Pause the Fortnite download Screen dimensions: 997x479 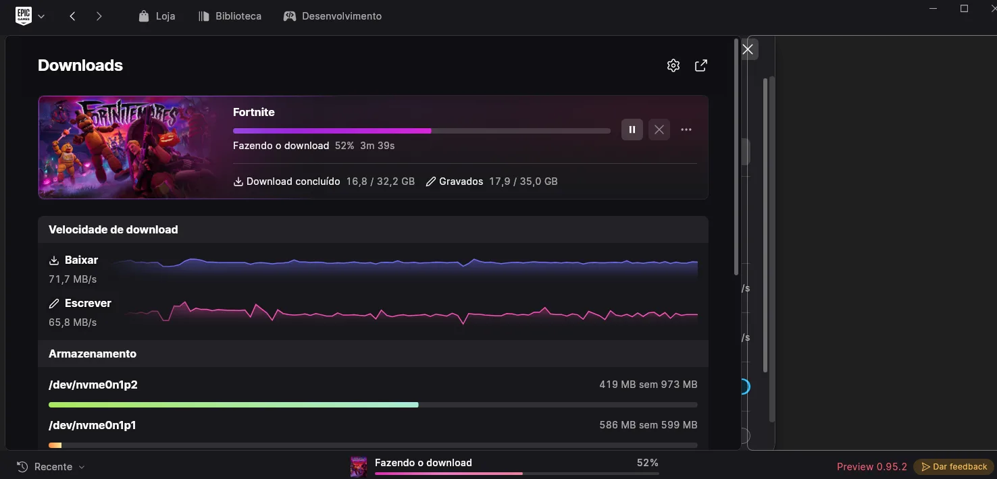tap(632, 130)
